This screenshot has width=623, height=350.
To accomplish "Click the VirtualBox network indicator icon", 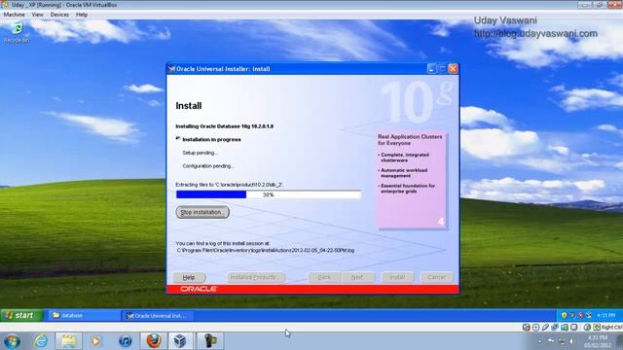I will pyautogui.click(x=555, y=328).
